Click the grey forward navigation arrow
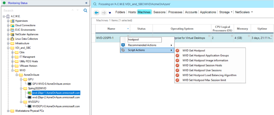The image size is (274, 115). click(x=104, y=13)
